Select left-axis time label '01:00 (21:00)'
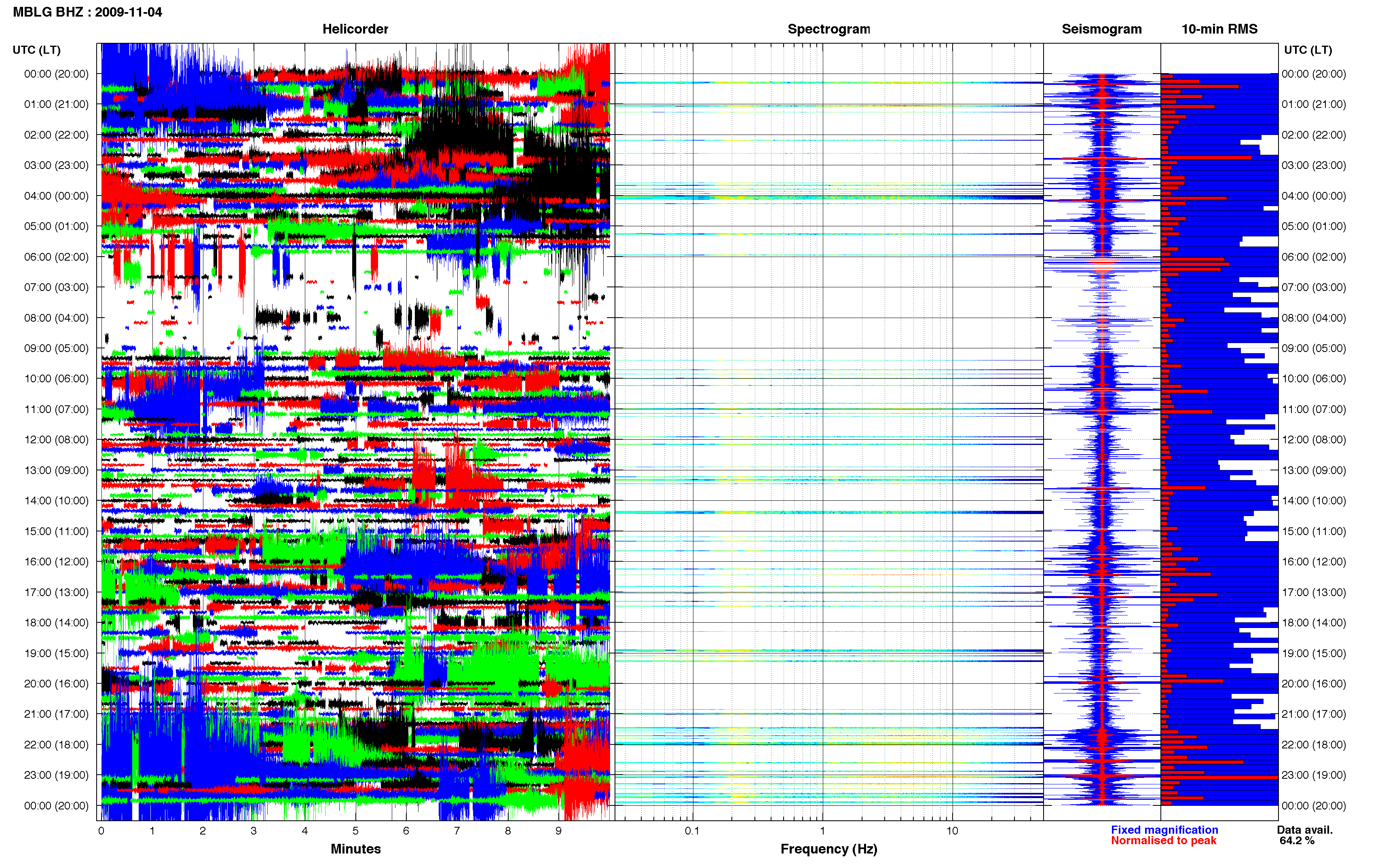Screen dimensions: 1382x864 (x=56, y=105)
